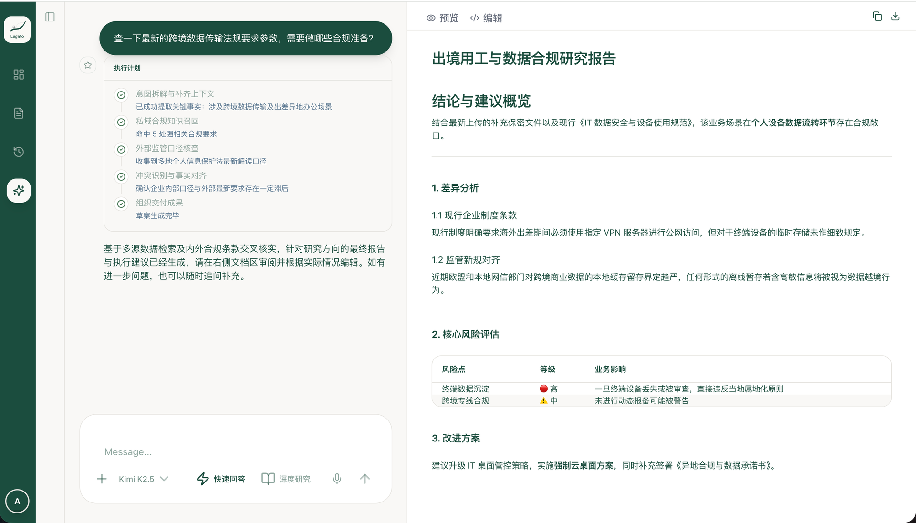The height and width of the screenshot is (523, 916).
Task: Click the heading 3. 改进方案
Action: [x=456, y=438]
